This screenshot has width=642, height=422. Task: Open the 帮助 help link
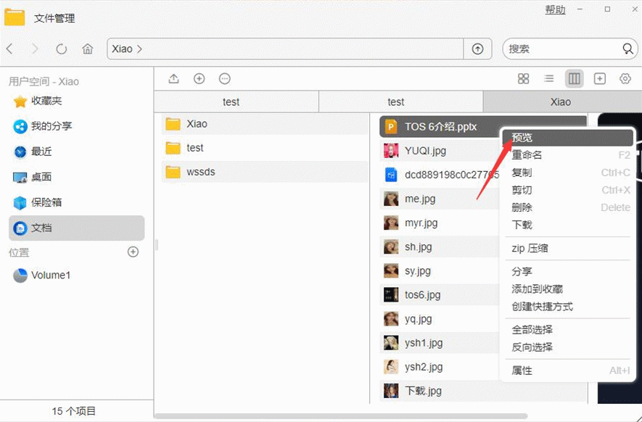click(555, 9)
